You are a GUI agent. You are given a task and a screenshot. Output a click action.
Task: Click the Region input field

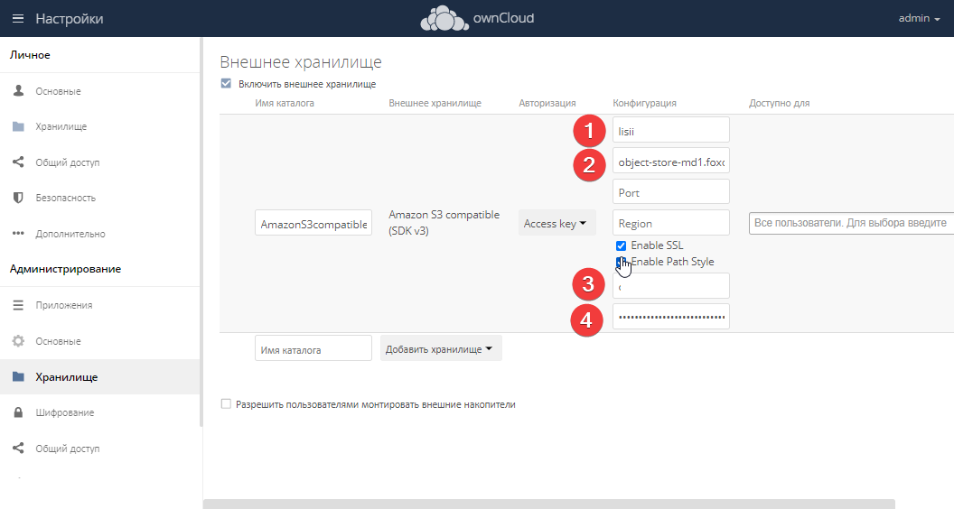point(671,223)
